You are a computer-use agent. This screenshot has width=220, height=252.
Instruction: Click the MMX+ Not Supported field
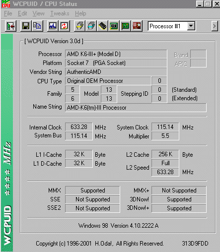(179, 190)
